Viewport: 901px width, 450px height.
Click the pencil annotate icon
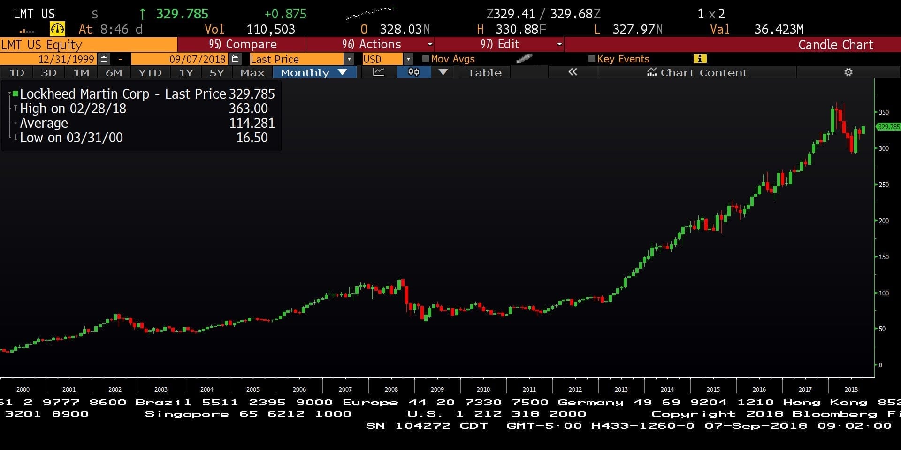[x=524, y=59]
